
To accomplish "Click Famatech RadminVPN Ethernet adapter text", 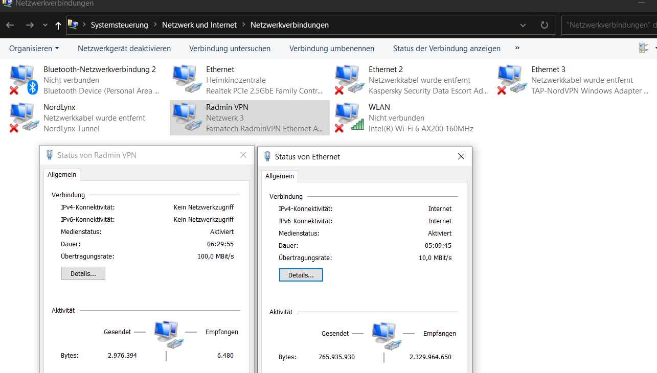I will (264, 129).
